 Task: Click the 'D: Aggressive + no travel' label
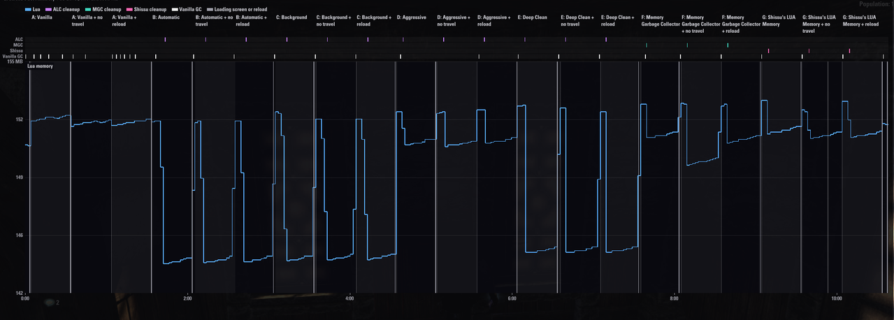click(454, 21)
